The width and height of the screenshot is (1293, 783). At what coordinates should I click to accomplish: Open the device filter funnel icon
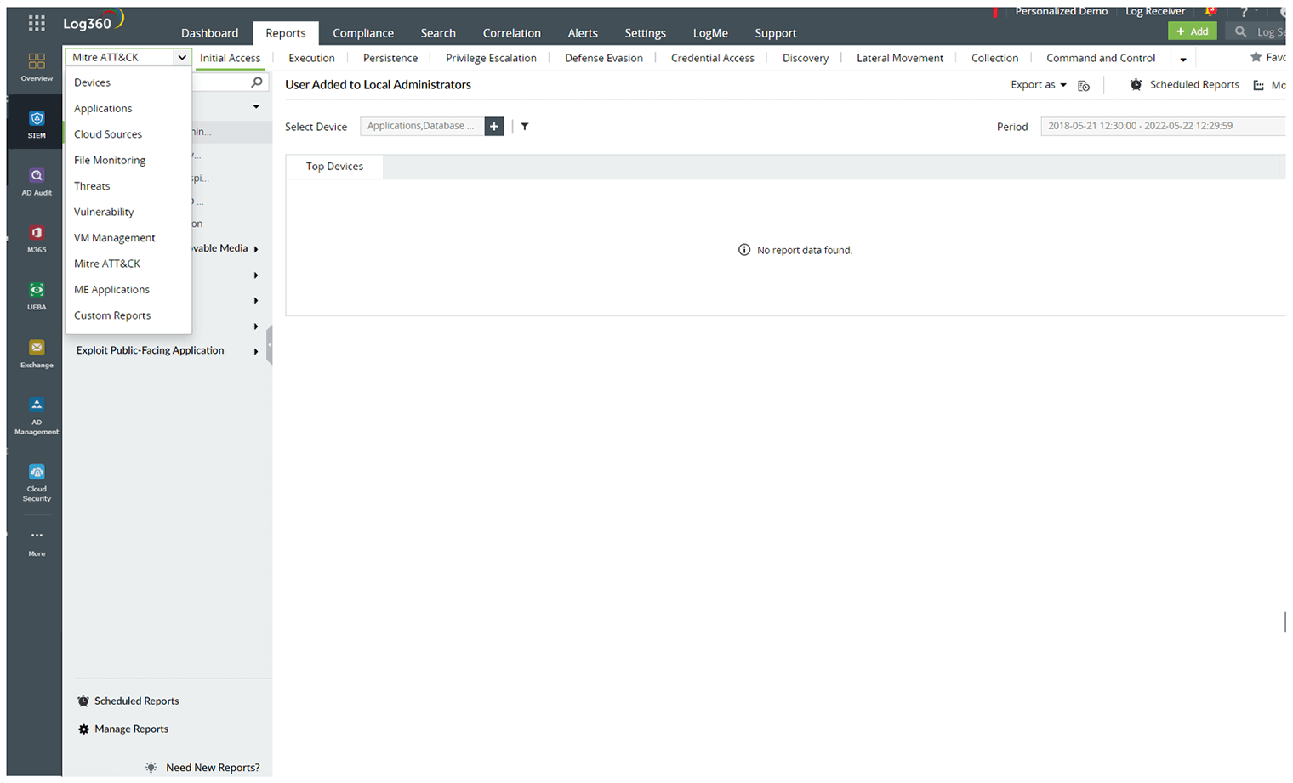coord(525,127)
